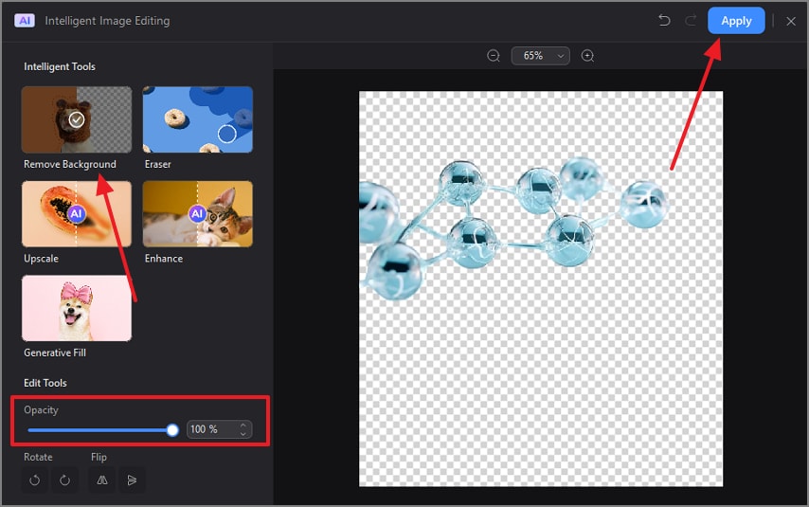Click the undo arrow icon
This screenshot has height=507, width=809.
665,21
